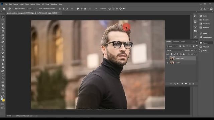The width and height of the screenshot is (214, 120).
Task: Open the layer filter Kind dropdown
Action: 172,46
